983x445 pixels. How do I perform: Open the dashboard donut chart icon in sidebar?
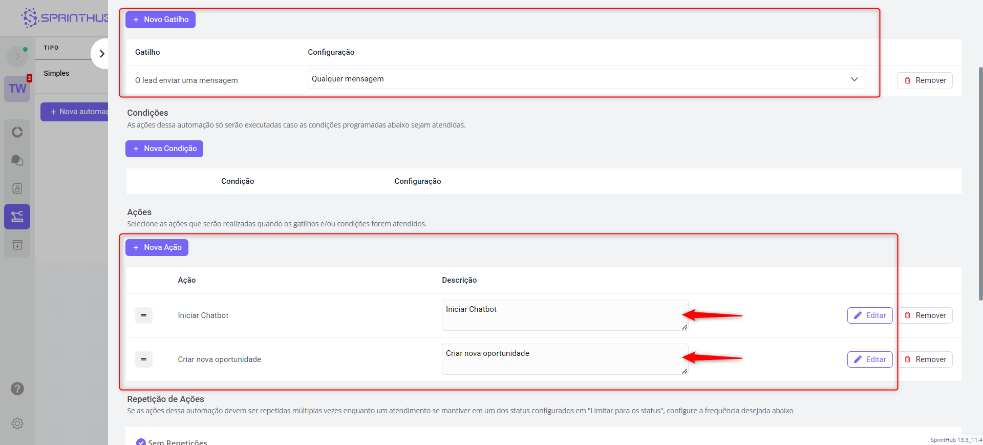(17, 132)
